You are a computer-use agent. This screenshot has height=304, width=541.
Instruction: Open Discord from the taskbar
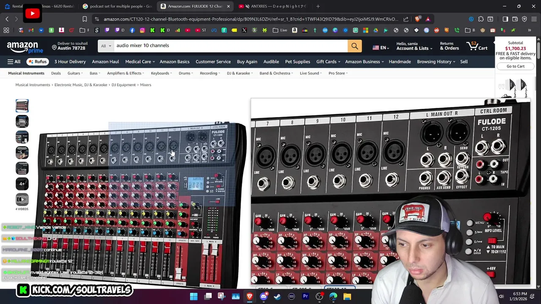coord(263,296)
